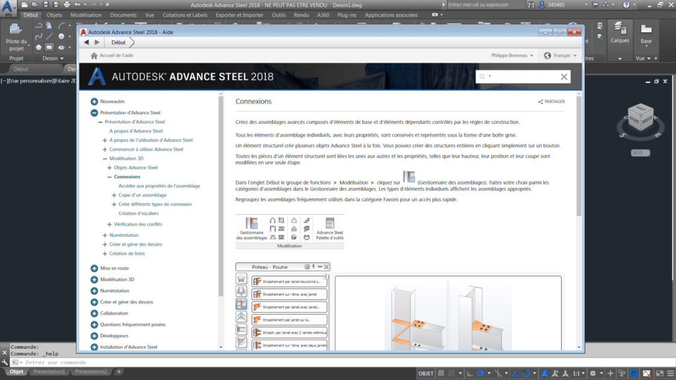Open Philippe Bonneau account dropdown
The height and width of the screenshot is (380, 676).
[x=512, y=55]
